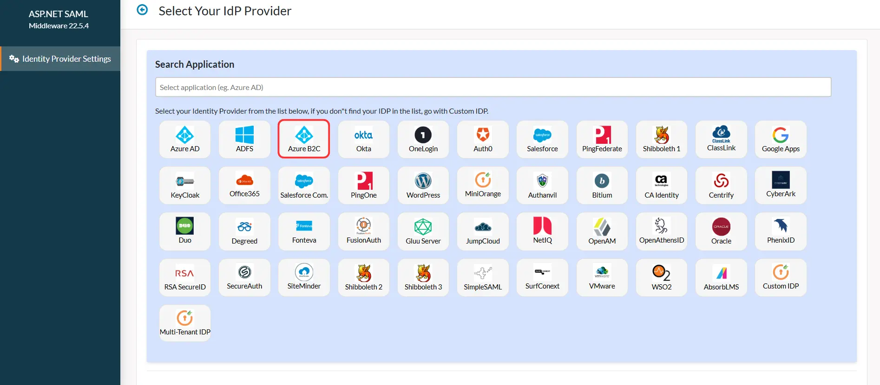Select the Centrify provider tile
This screenshot has height=385, width=880.
click(x=721, y=185)
